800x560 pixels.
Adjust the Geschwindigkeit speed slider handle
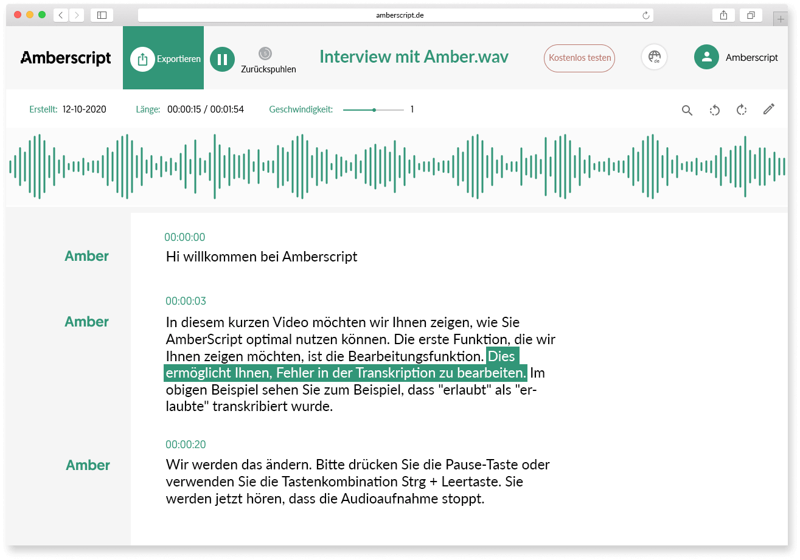(374, 110)
